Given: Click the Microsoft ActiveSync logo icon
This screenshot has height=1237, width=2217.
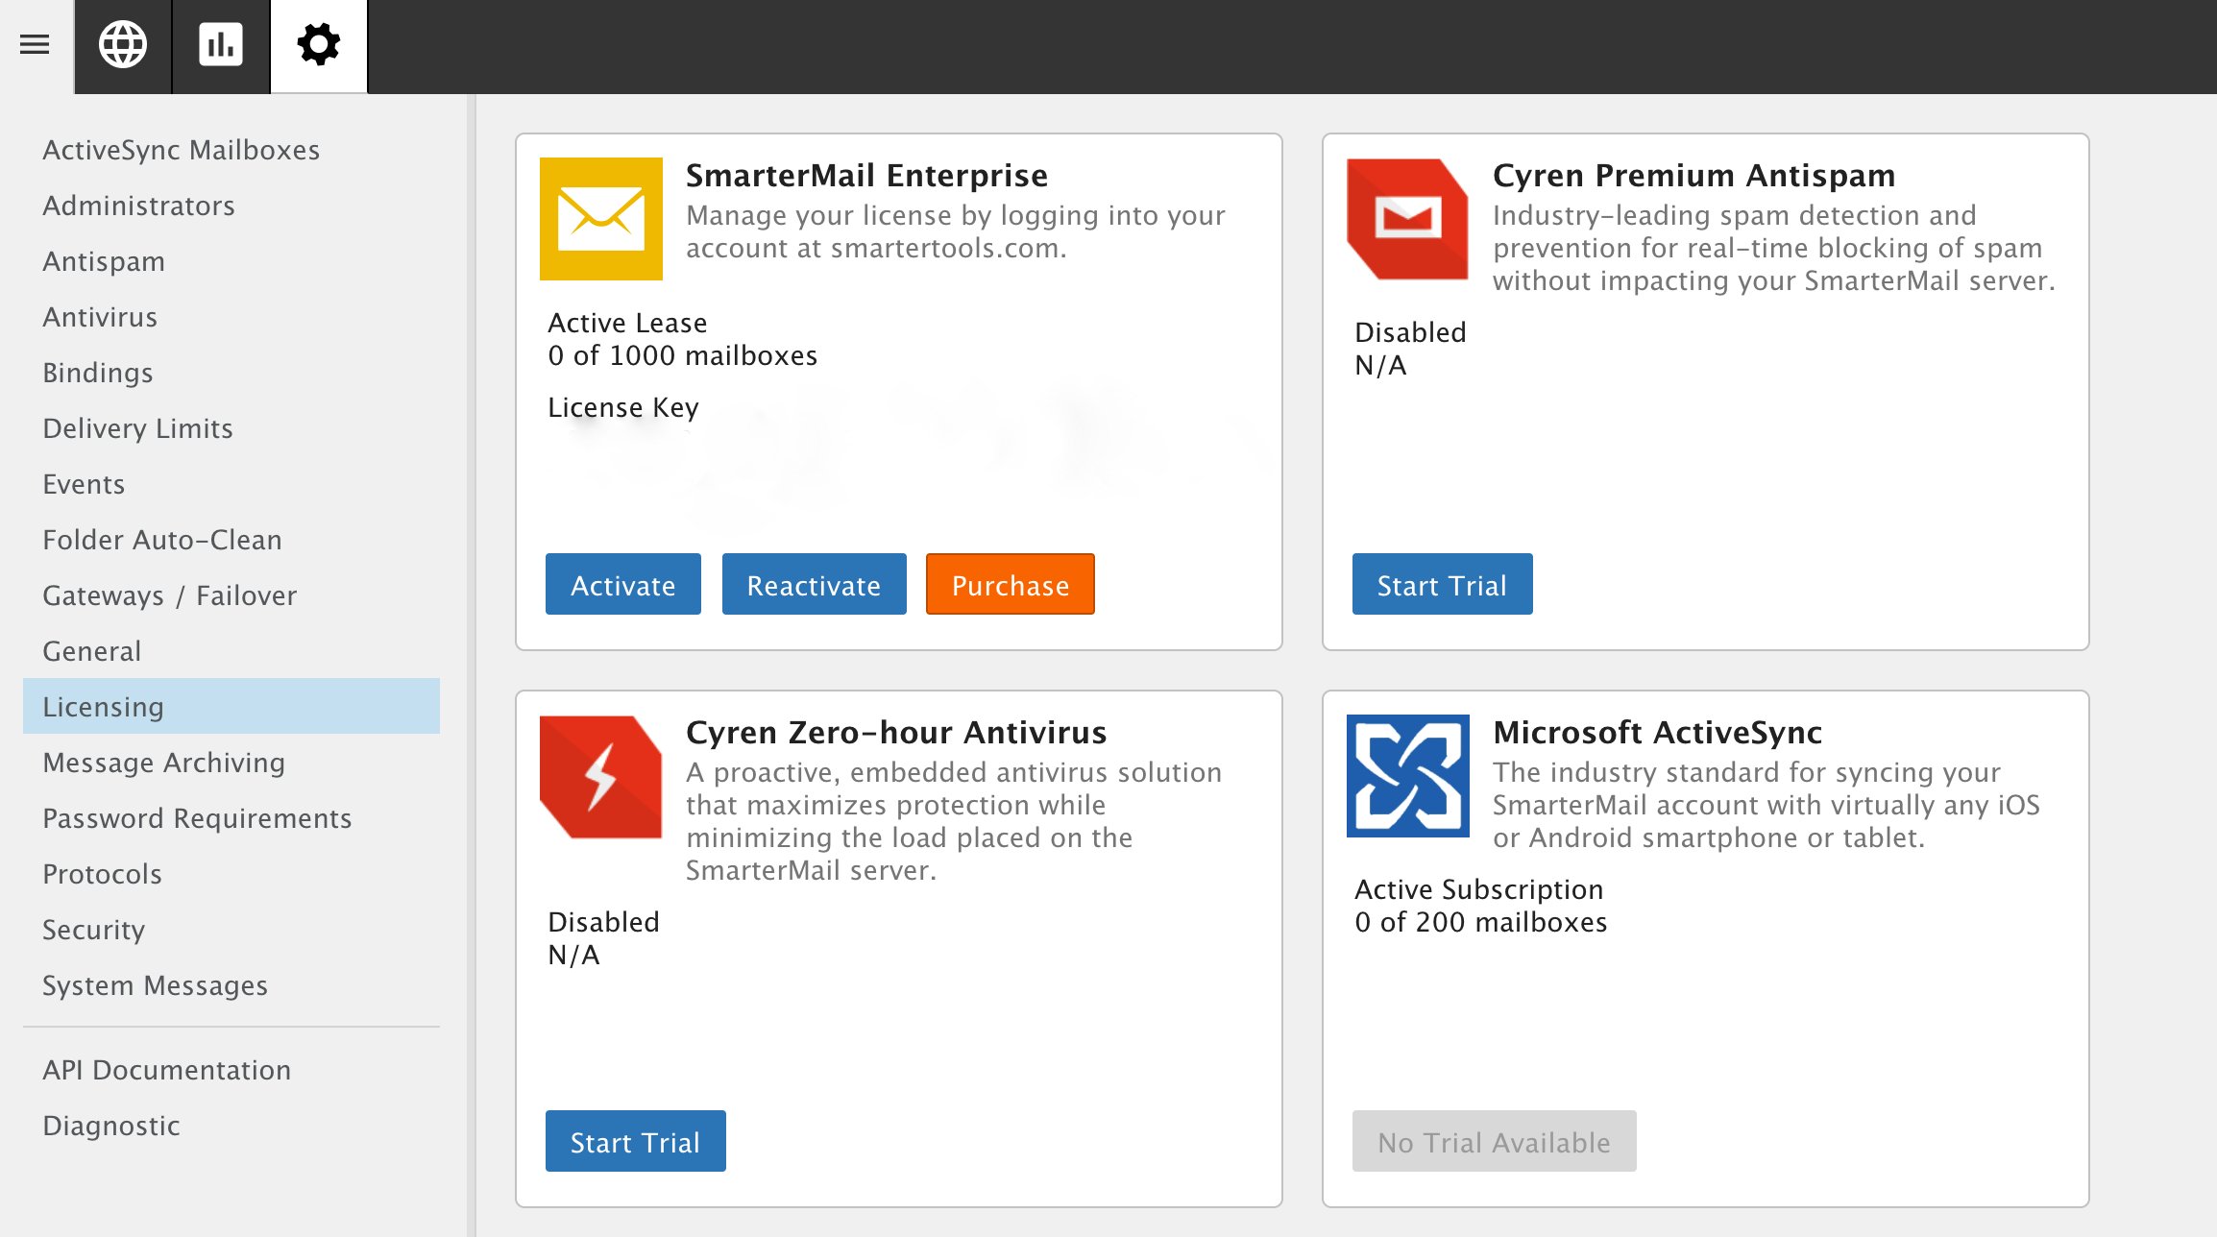Looking at the screenshot, I should click(1407, 776).
